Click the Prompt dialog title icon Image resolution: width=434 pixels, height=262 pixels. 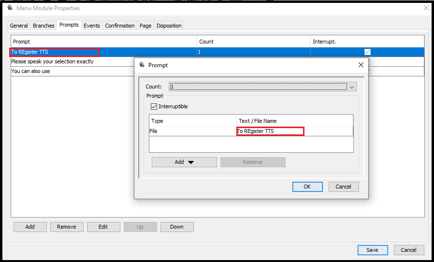(x=142, y=64)
